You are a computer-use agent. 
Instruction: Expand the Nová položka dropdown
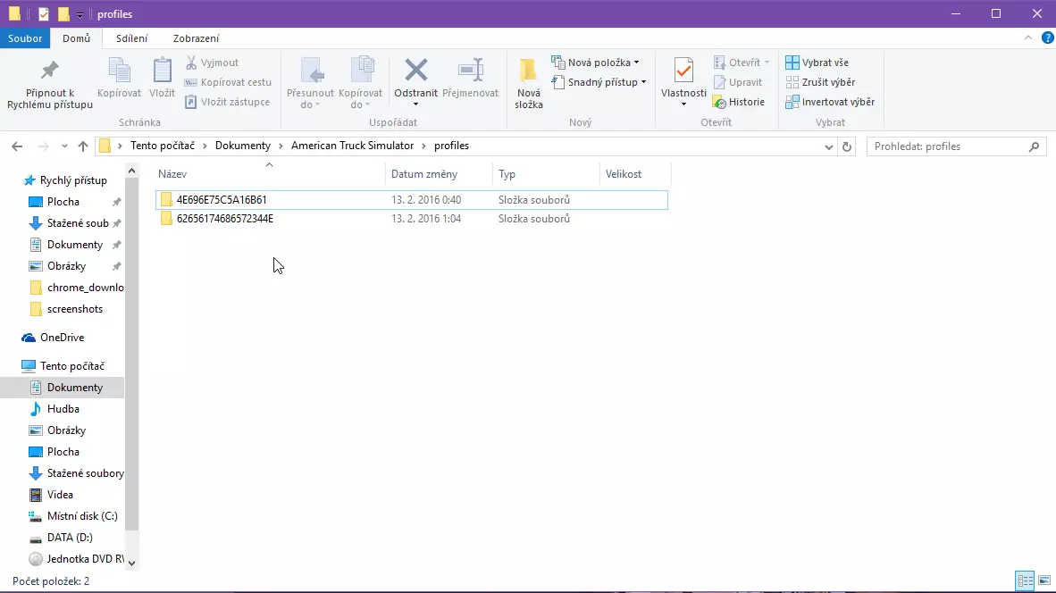pos(597,63)
